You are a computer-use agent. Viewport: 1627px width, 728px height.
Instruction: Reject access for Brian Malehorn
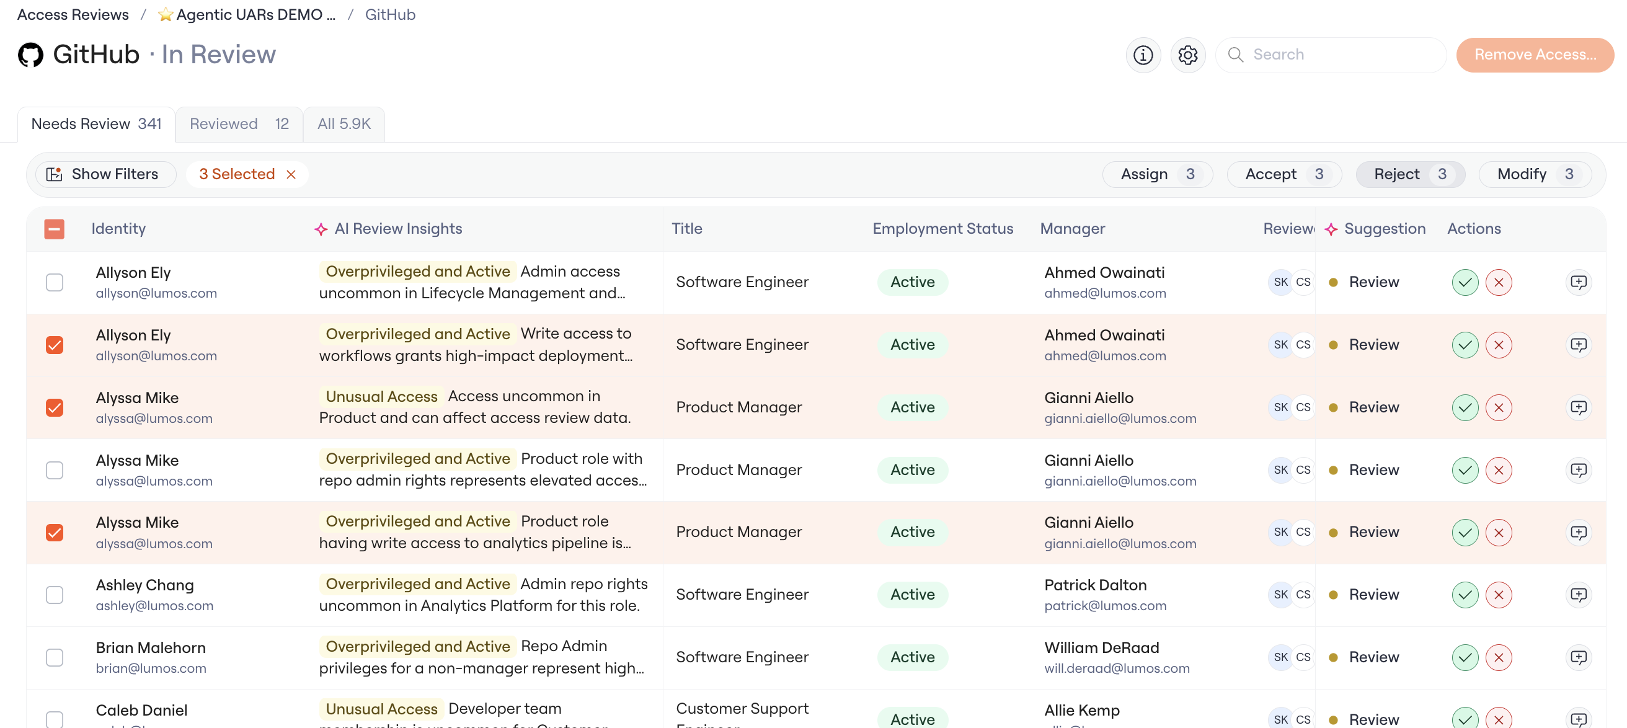tap(1498, 657)
